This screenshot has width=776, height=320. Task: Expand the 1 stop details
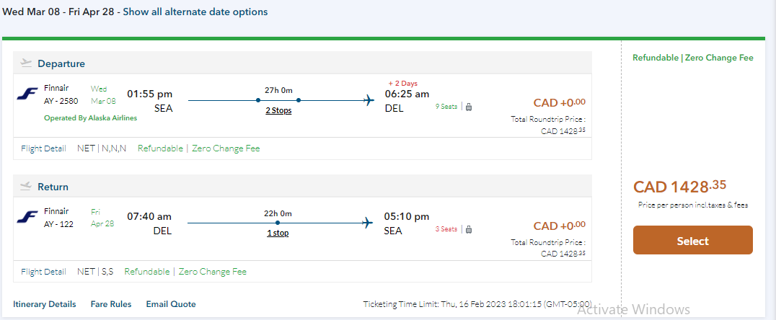(x=278, y=234)
